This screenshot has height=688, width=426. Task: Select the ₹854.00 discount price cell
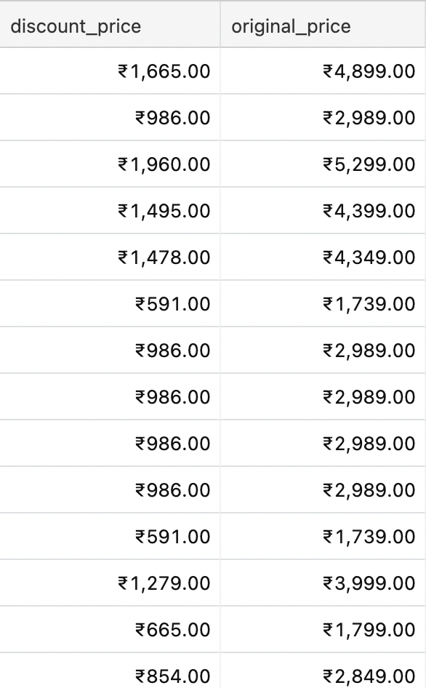point(110,671)
